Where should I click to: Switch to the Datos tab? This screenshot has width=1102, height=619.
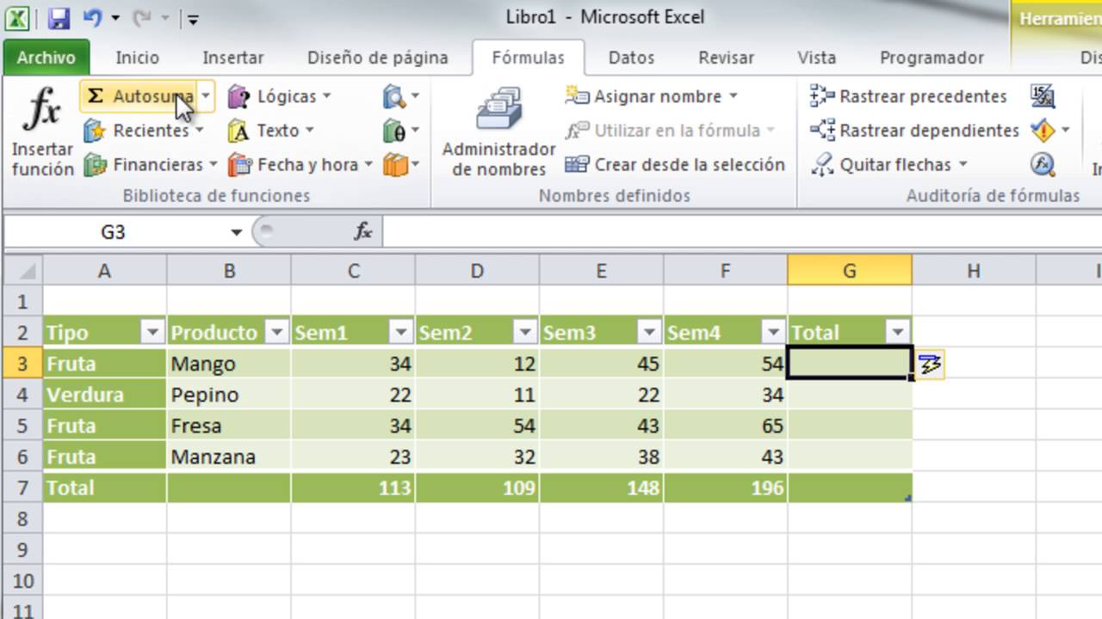[631, 58]
